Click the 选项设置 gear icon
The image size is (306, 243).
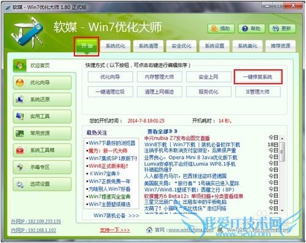tap(20, 184)
